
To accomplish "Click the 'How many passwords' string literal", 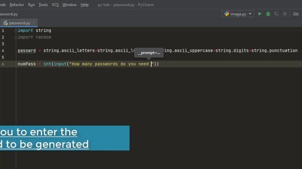I will tap(111, 64).
